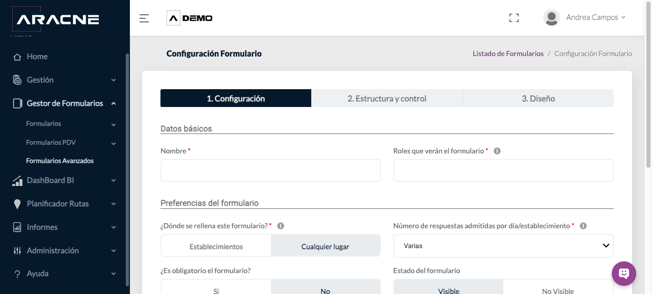
Task: Collapse Gestor de Formularios chevron
Action: tap(114, 104)
